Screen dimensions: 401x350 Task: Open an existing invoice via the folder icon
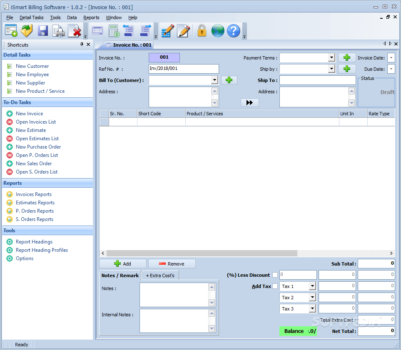[26, 30]
